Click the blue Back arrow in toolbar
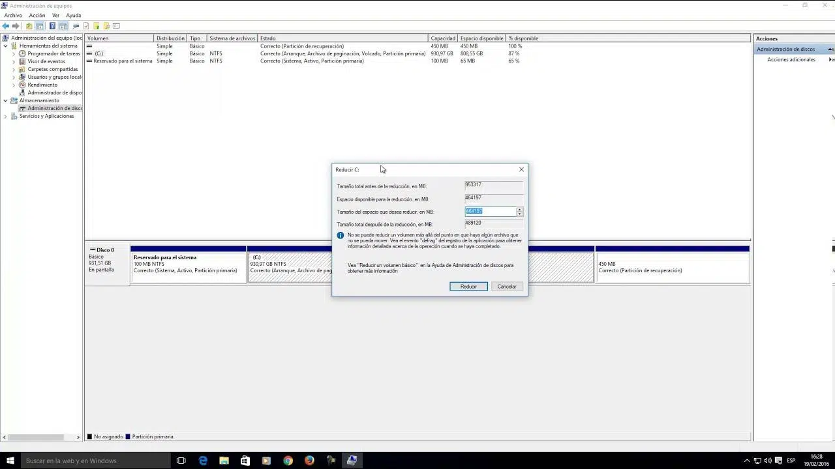This screenshot has width=835, height=469. click(6, 26)
